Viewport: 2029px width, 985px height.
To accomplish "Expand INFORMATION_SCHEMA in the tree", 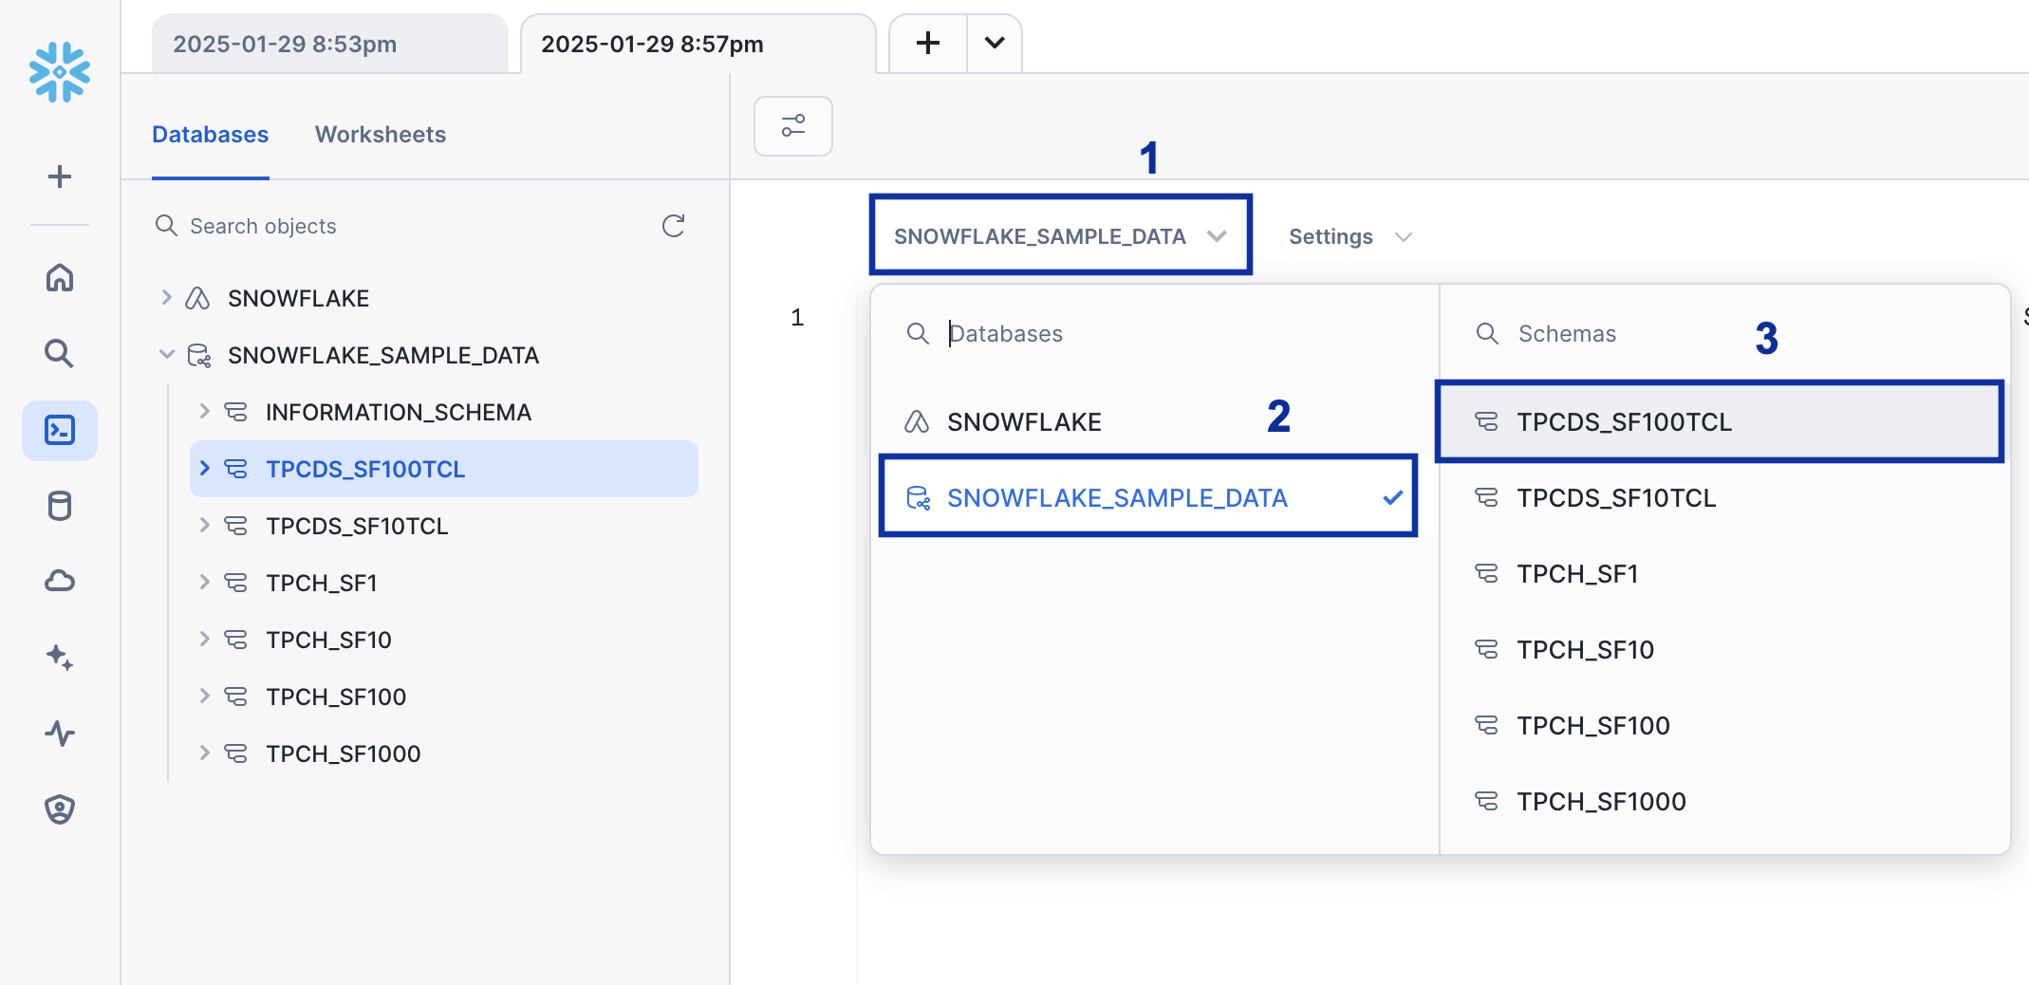I will coord(204,412).
